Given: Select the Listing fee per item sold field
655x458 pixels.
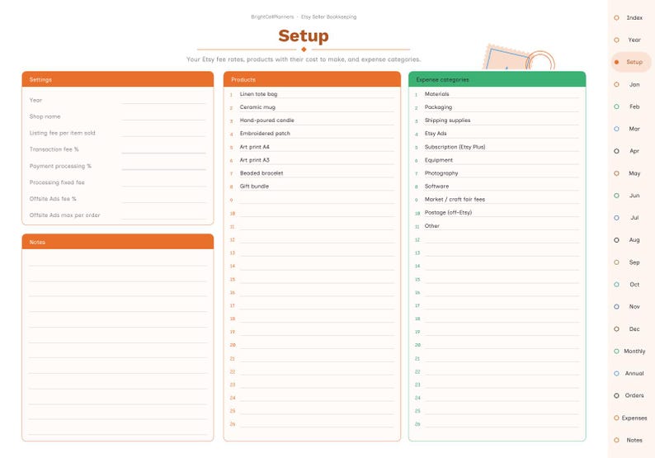Looking at the screenshot, I should tap(163, 132).
